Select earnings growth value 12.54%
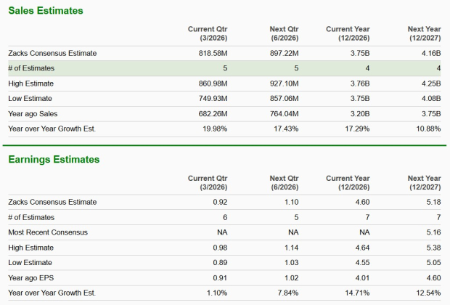450x305 pixels. (x=428, y=293)
